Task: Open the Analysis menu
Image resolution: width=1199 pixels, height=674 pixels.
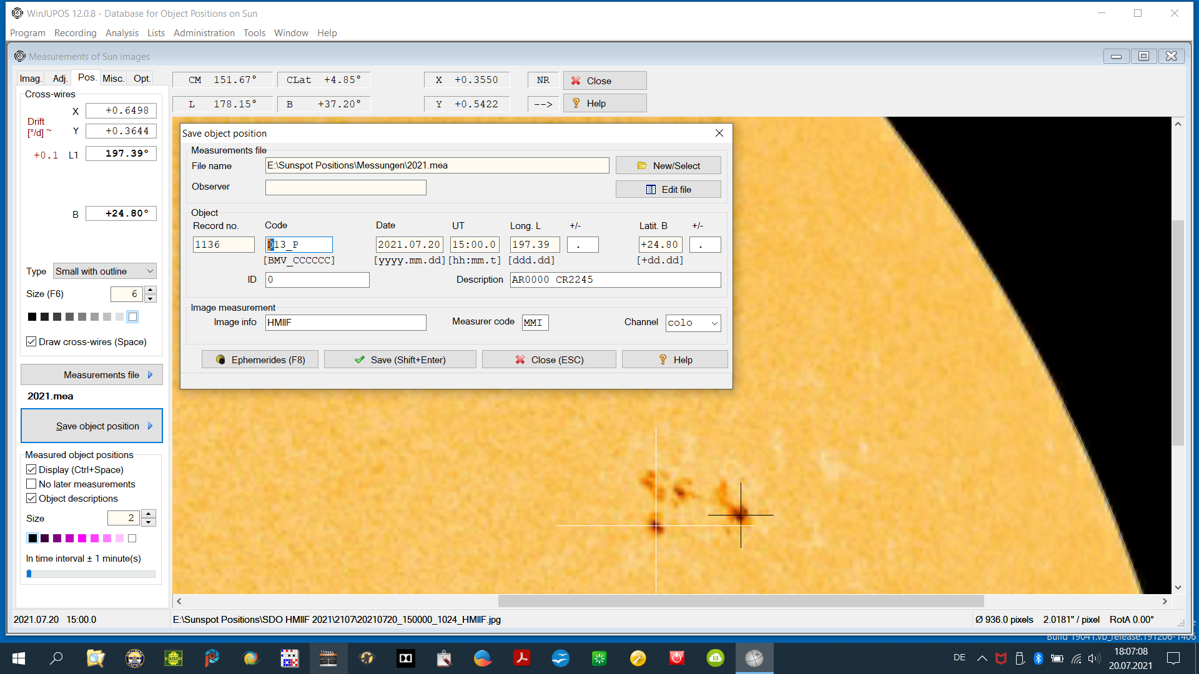Action: (122, 32)
